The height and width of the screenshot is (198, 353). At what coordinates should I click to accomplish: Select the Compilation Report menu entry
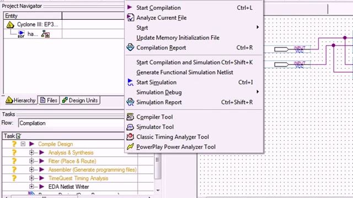click(194, 47)
